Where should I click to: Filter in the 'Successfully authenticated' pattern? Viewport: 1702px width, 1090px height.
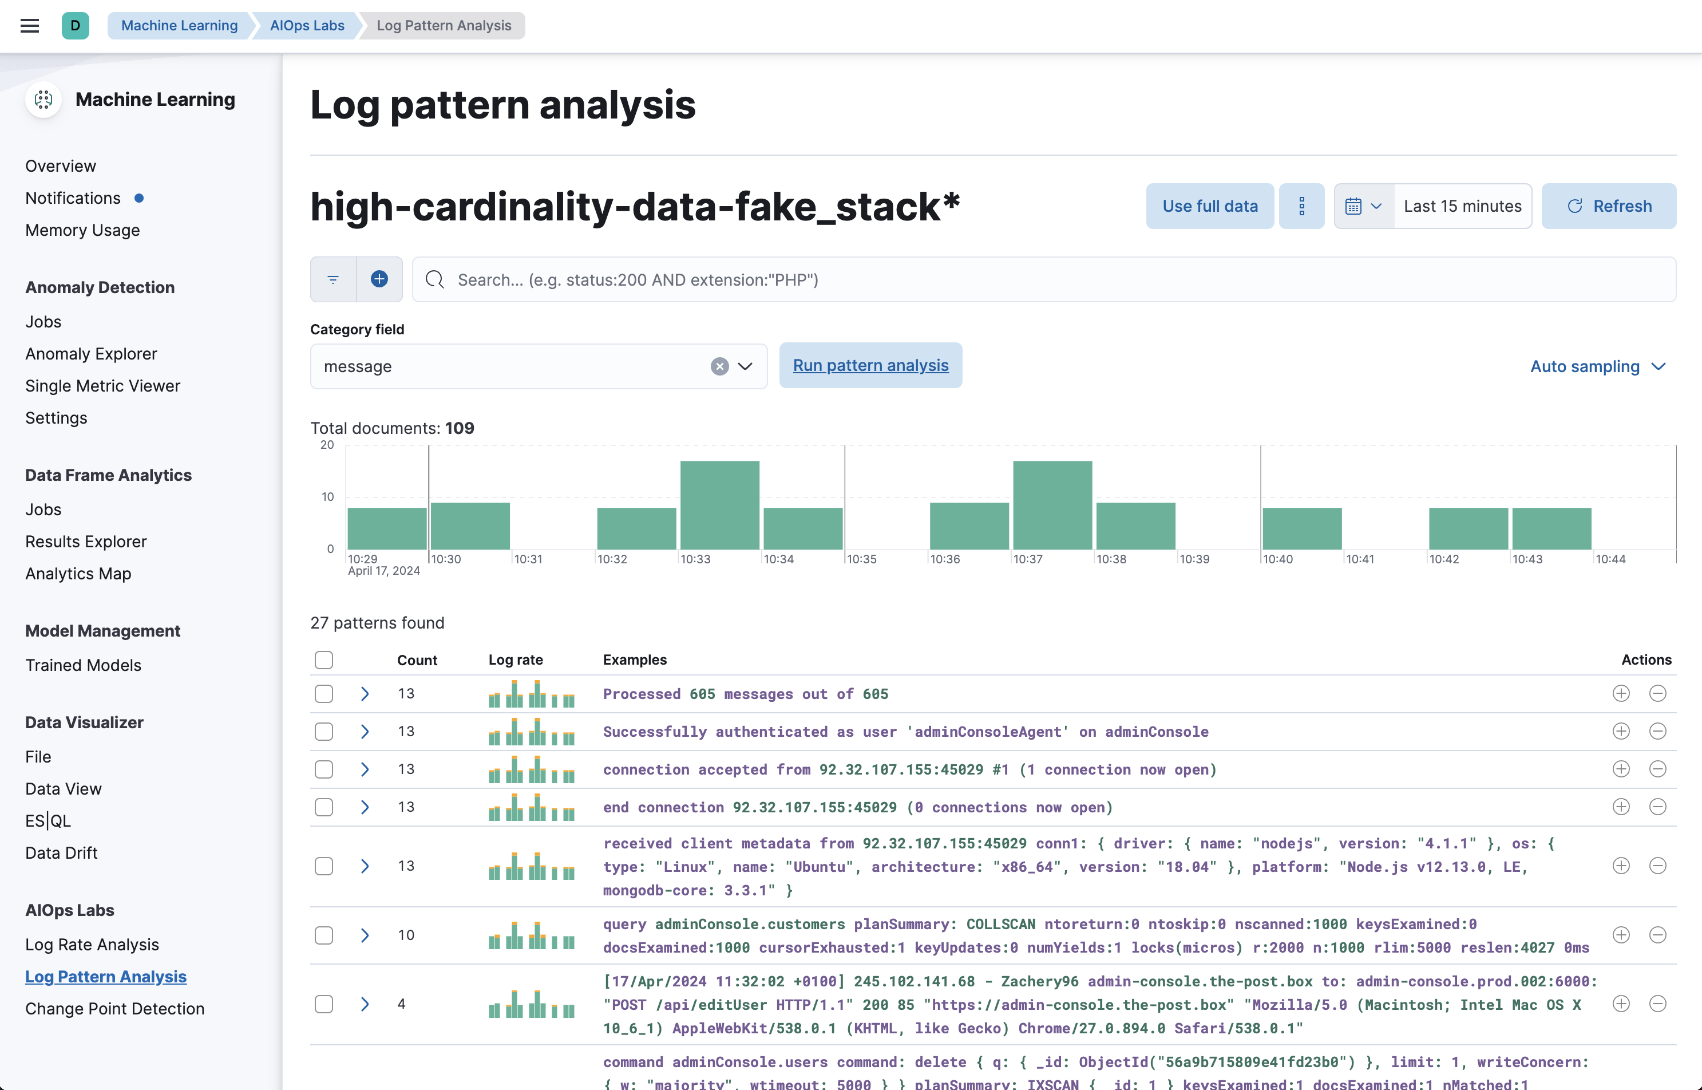pyautogui.click(x=1621, y=731)
